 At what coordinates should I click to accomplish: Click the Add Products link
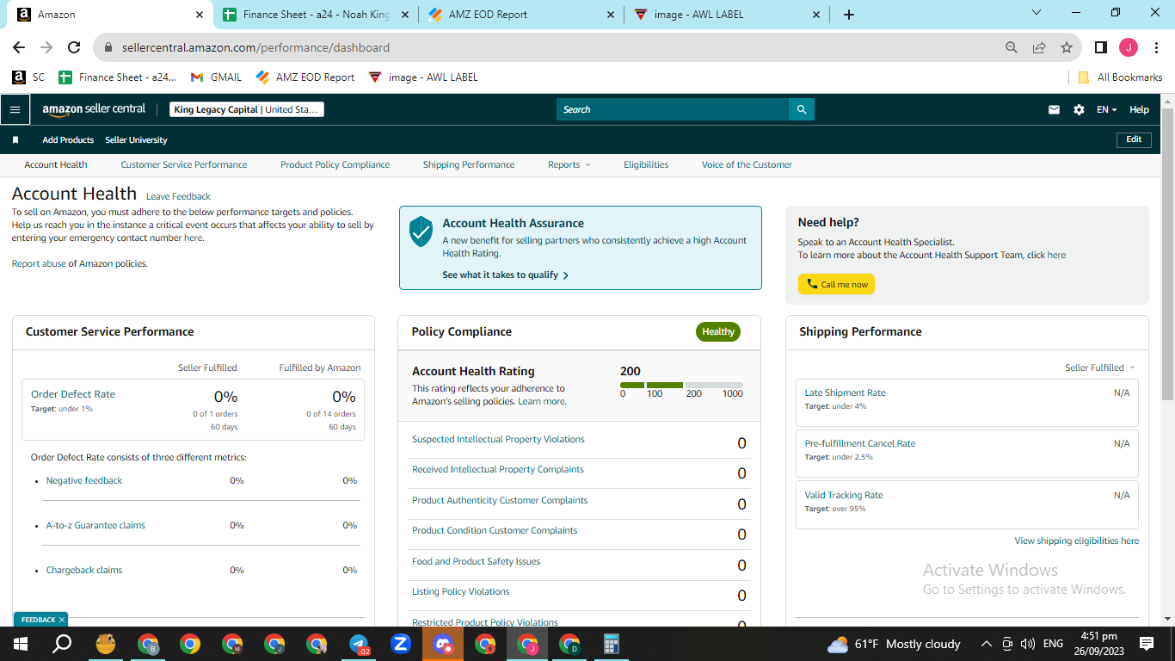coord(68,139)
